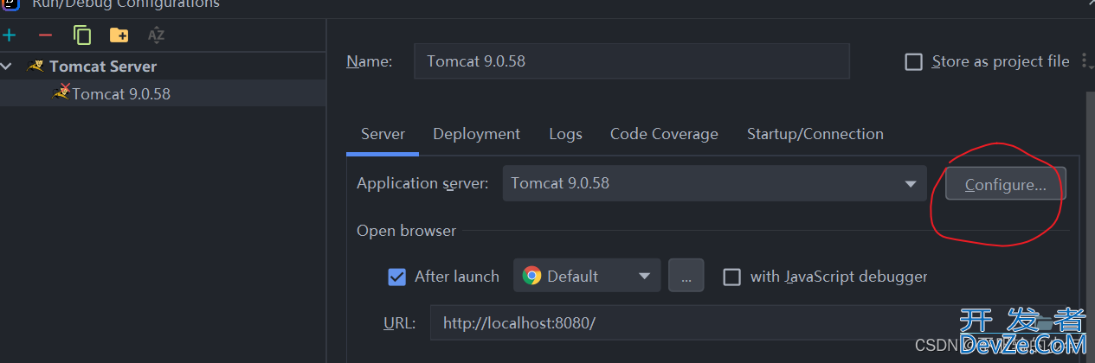1095x363 pixels.
Task: Switch to the Server tab
Action: [x=383, y=134]
